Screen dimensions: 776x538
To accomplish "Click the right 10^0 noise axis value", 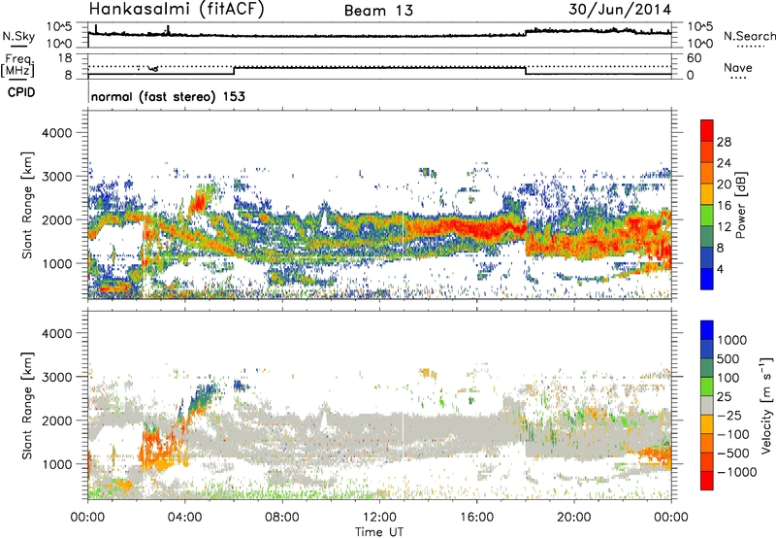I will 700,44.
